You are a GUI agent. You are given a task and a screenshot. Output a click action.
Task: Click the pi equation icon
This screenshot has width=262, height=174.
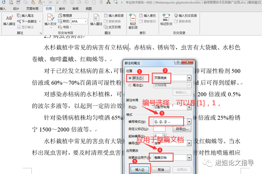point(101,2)
